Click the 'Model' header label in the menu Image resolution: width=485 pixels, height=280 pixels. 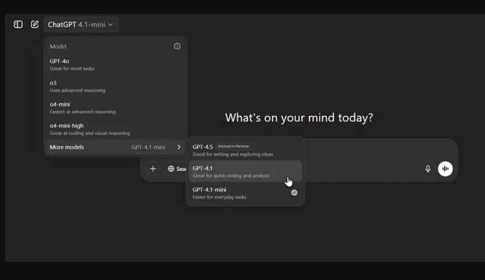(x=58, y=47)
